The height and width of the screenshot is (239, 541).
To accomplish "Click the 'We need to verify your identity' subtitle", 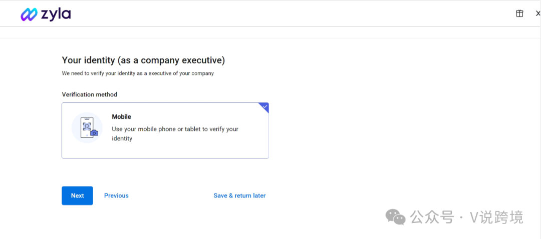I will pyautogui.click(x=138, y=73).
